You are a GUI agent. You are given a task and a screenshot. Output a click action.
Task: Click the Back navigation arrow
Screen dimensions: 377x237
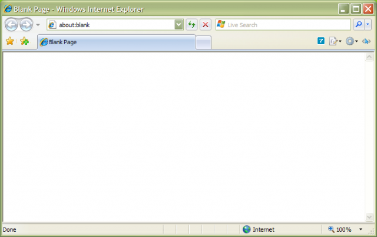coord(12,25)
